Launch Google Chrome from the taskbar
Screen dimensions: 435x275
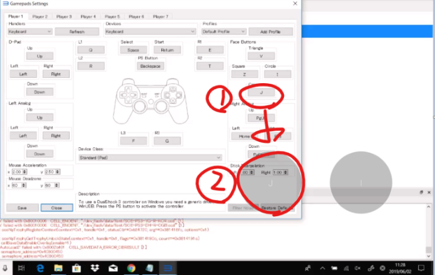coord(132,268)
